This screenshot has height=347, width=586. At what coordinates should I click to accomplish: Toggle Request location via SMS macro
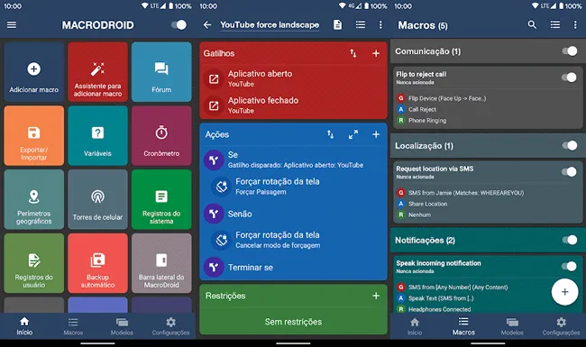tap(569, 172)
